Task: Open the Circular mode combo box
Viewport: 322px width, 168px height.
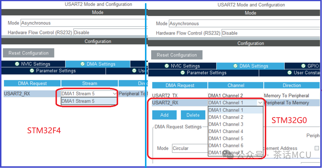Action: click(x=190, y=148)
